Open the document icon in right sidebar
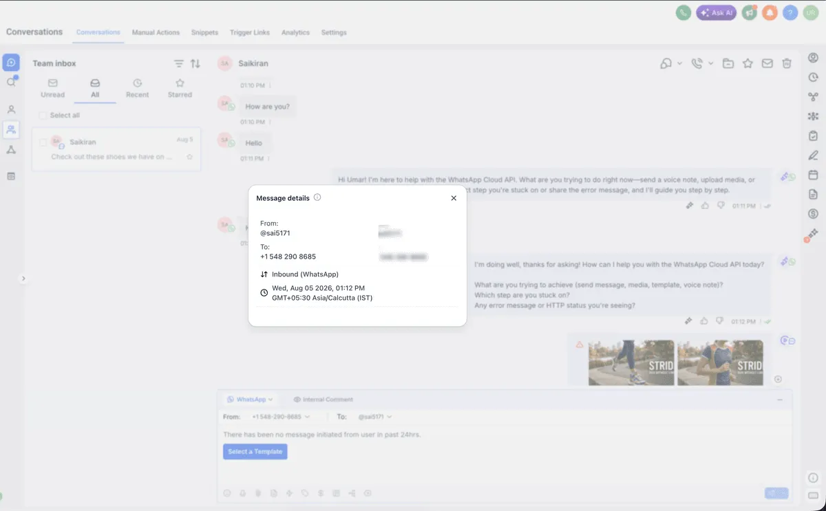Viewport: 826px width, 511px height. (813, 195)
